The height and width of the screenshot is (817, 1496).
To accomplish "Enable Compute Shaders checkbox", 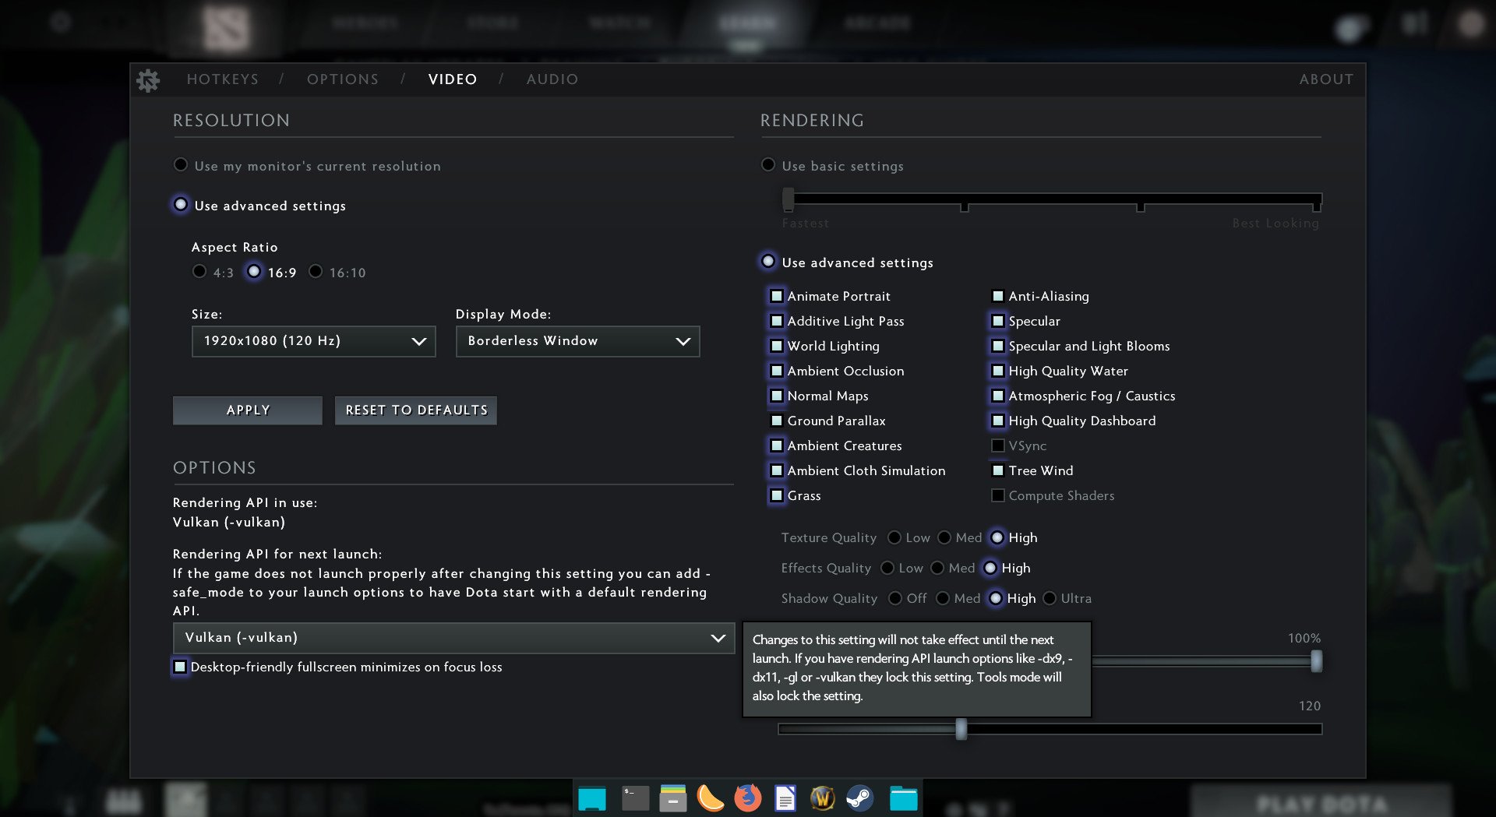I will (x=998, y=495).
